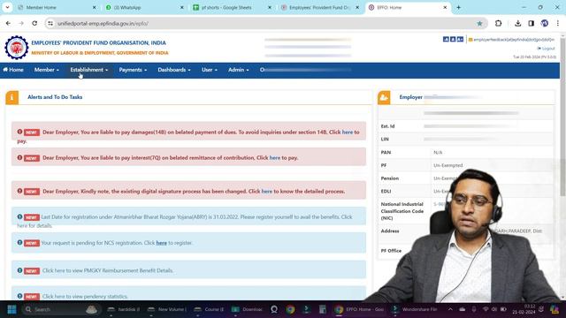
Task: Click the normal font size button
Action: click(x=453, y=39)
